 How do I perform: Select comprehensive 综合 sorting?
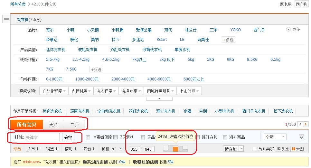click(x=17, y=149)
